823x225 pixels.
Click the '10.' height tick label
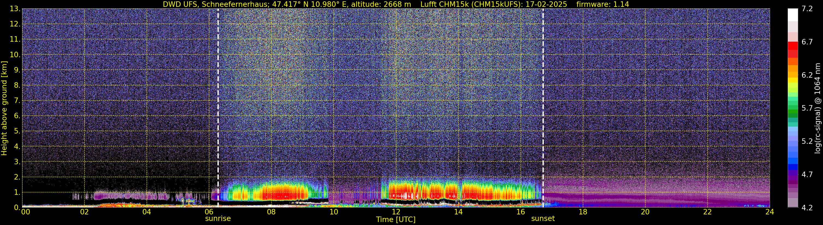point(15,55)
